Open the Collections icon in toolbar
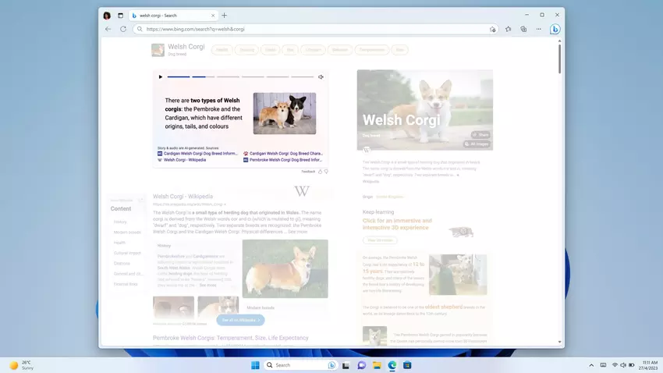 pyautogui.click(x=523, y=29)
